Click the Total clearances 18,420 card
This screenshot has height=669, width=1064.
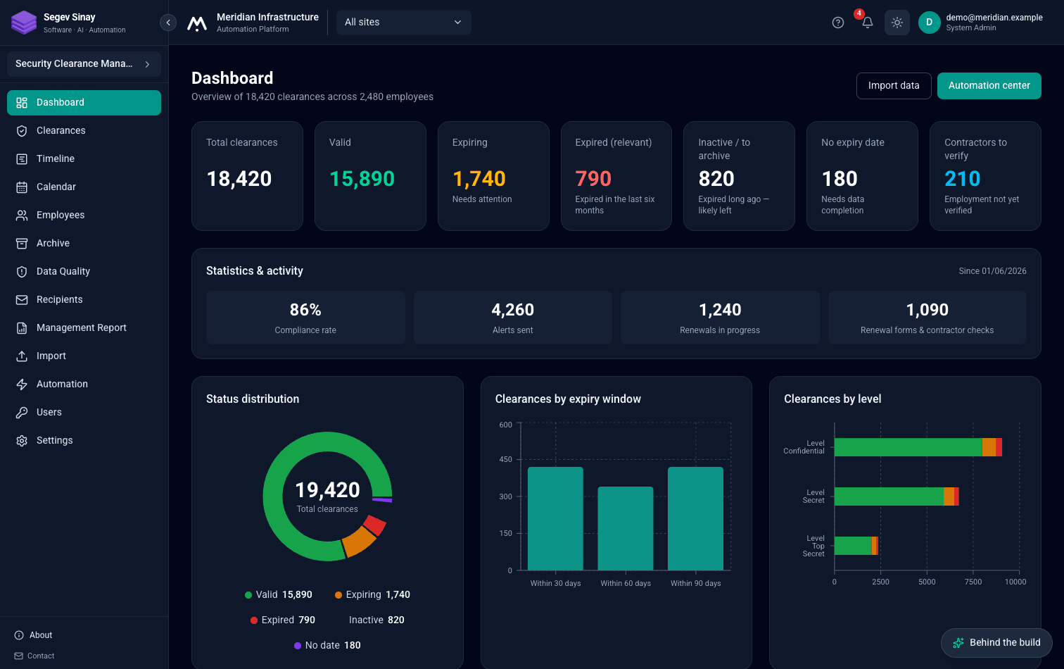(x=247, y=176)
